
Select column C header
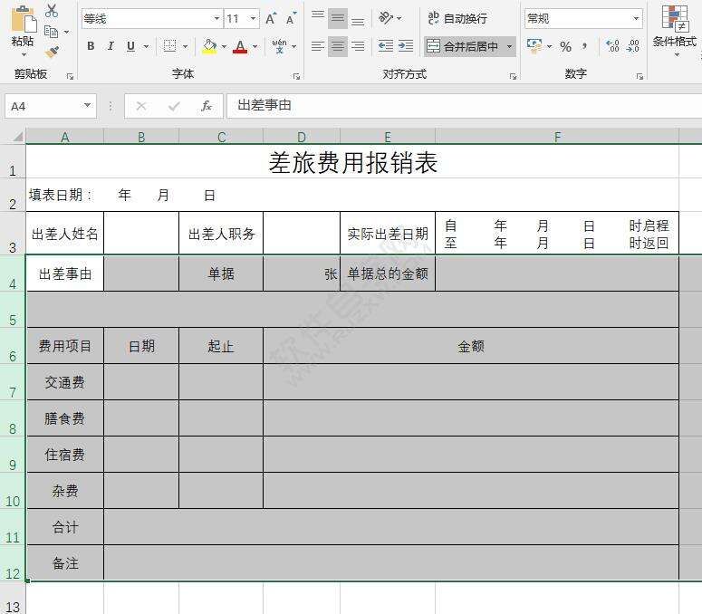coord(221,137)
